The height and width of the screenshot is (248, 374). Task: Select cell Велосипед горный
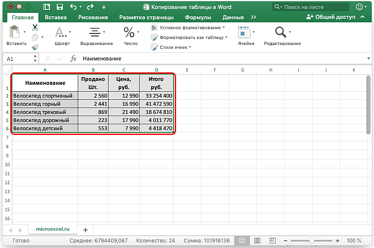pos(45,104)
